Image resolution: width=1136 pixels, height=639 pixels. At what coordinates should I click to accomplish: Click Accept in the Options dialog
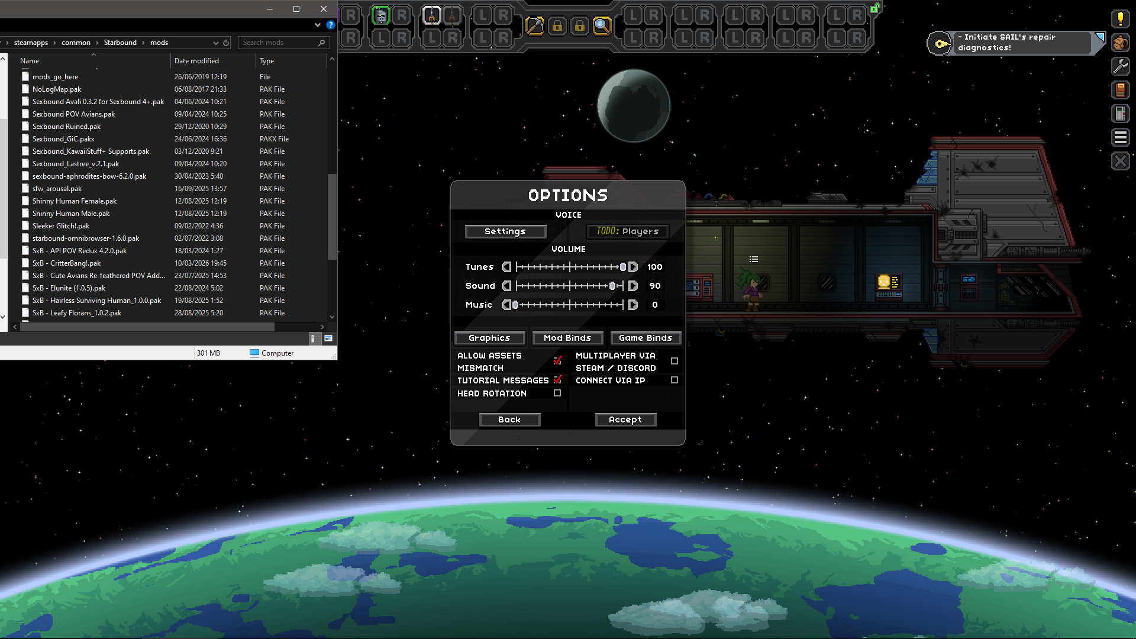pyautogui.click(x=625, y=419)
